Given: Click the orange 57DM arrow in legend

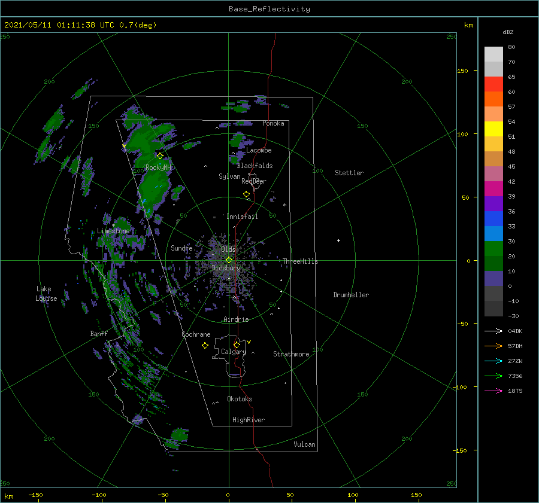Looking at the screenshot, I should coord(493,346).
